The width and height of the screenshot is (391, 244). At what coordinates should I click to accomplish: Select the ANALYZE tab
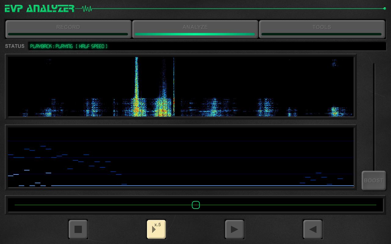(195, 29)
